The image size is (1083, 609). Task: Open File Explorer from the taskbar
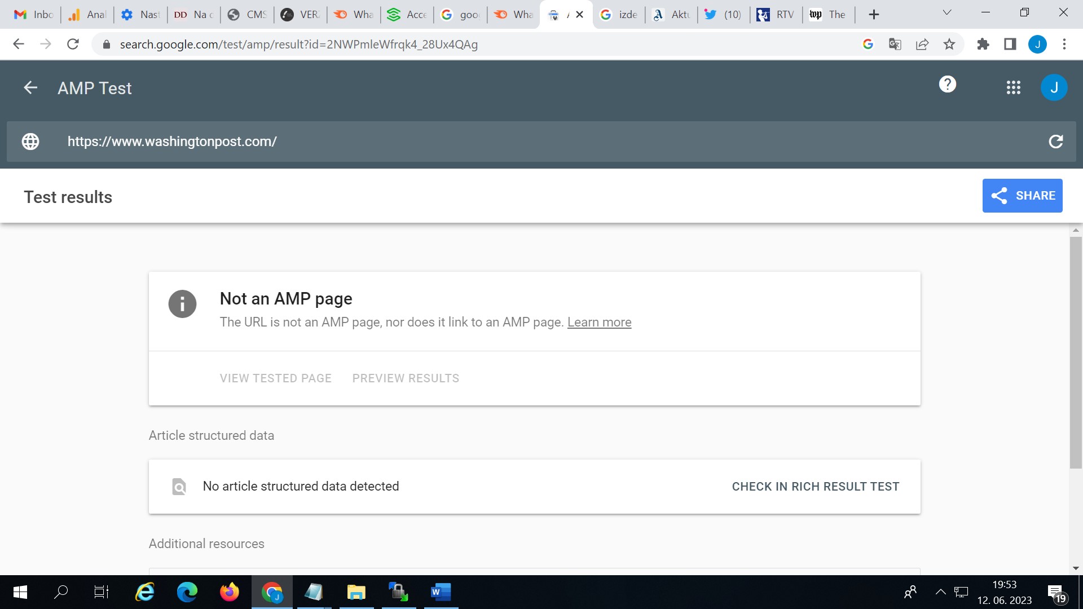[356, 592]
